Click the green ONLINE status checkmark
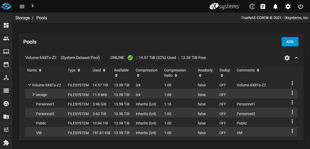 pyautogui.click(x=130, y=58)
